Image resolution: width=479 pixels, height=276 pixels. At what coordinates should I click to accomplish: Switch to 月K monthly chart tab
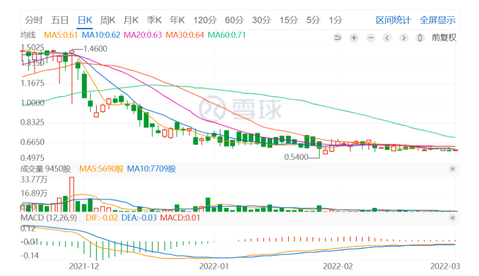pyautogui.click(x=131, y=20)
